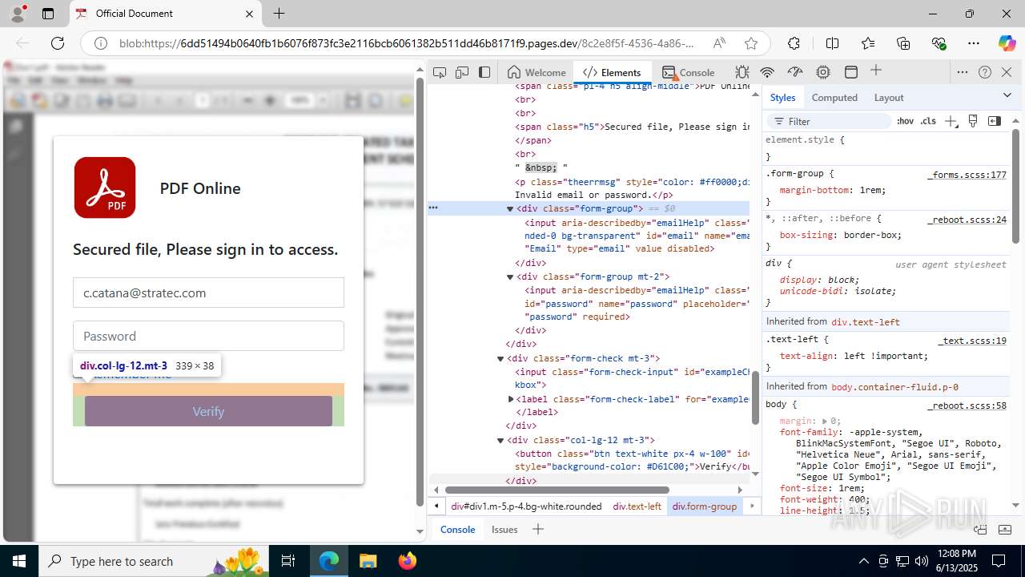The image size is (1025, 577).
Task: Toggle computed styles sidebar icon
Action: pyautogui.click(x=995, y=121)
